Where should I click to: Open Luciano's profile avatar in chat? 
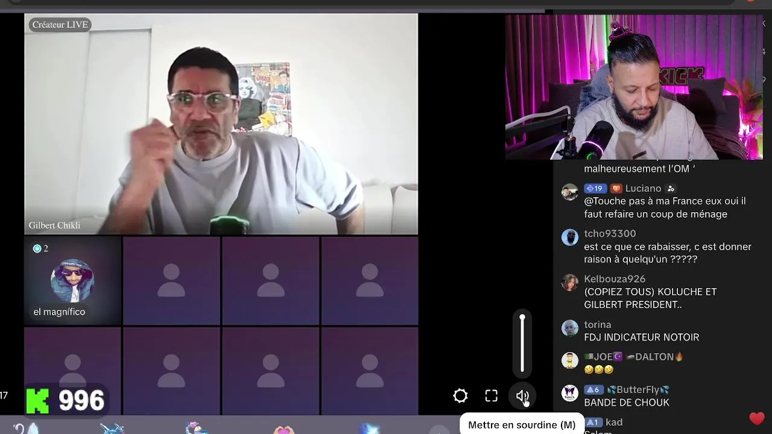point(570,192)
